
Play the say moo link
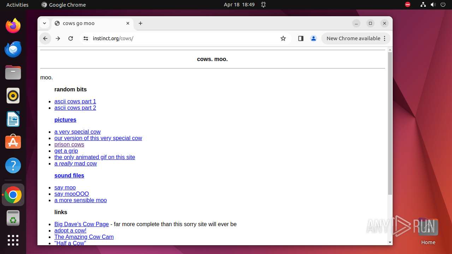click(65, 187)
